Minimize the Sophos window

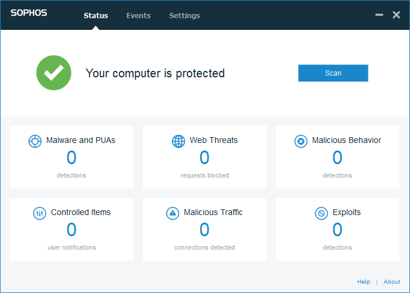coord(379,15)
